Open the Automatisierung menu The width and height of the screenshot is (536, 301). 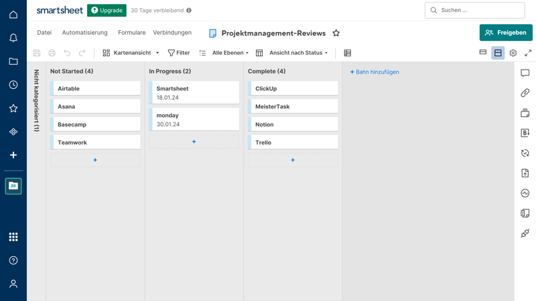tap(84, 33)
